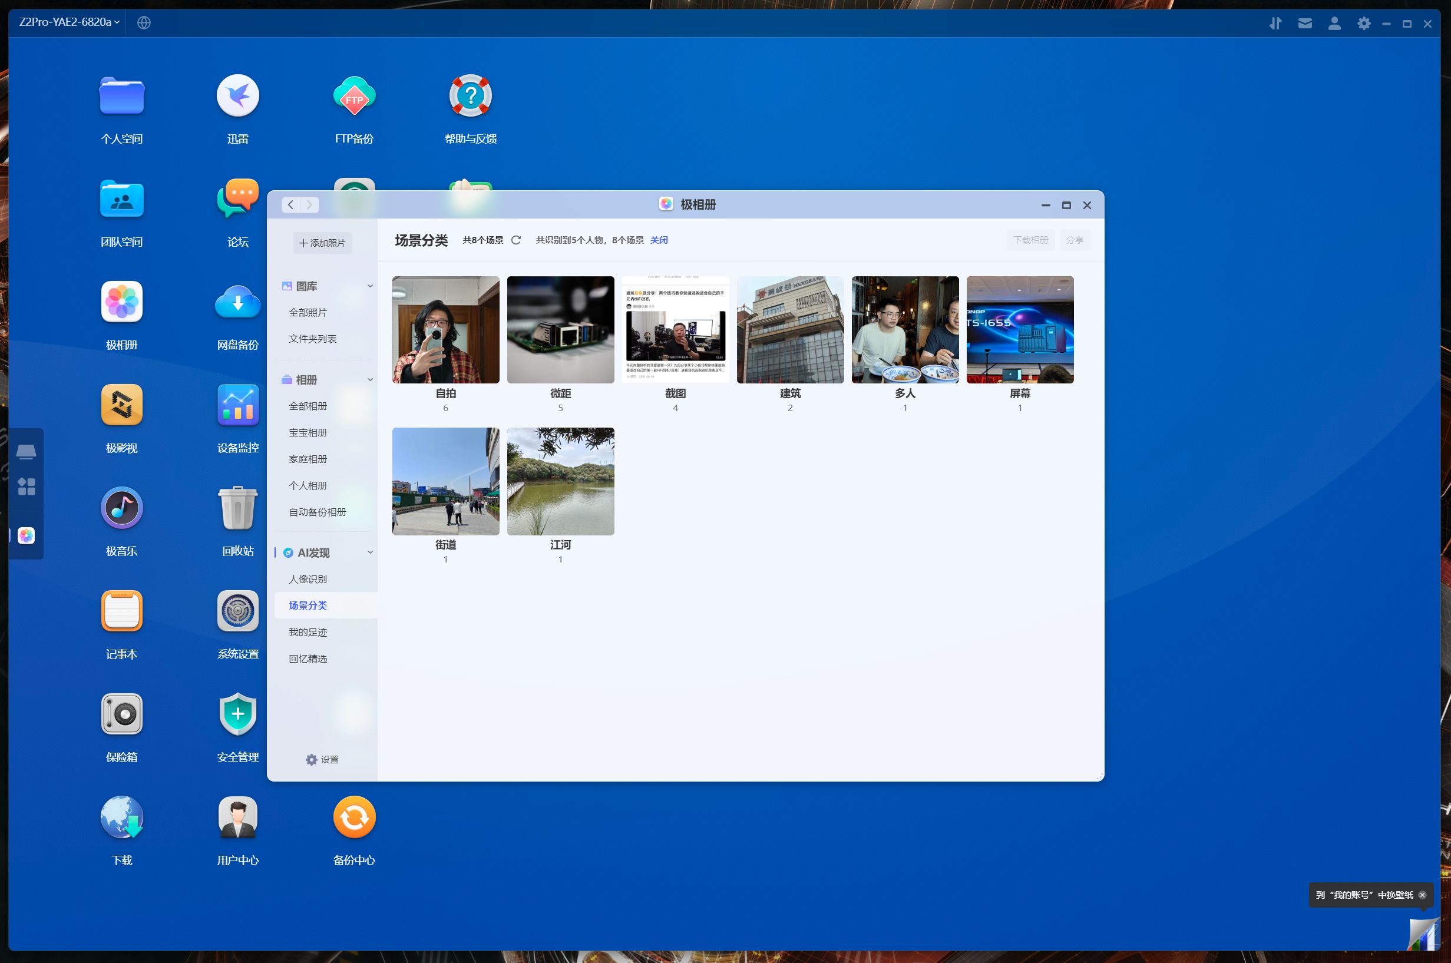Screen dimensions: 1451x963
Task: Click the network globe icon in top bar
Action: coord(144,23)
